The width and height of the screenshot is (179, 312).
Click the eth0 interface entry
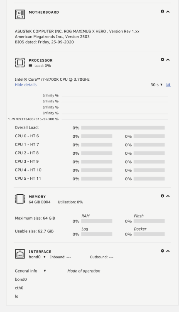click(x=19, y=288)
